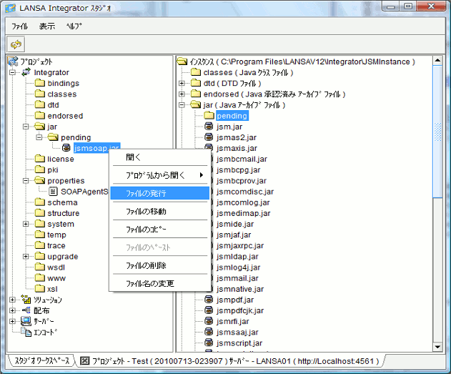Open the 表示 menu
Image resolution: width=451 pixels, height=374 pixels.
(x=47, y=26)
